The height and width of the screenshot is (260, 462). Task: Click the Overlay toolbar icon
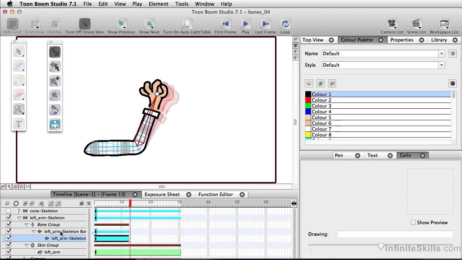(54, 24)
